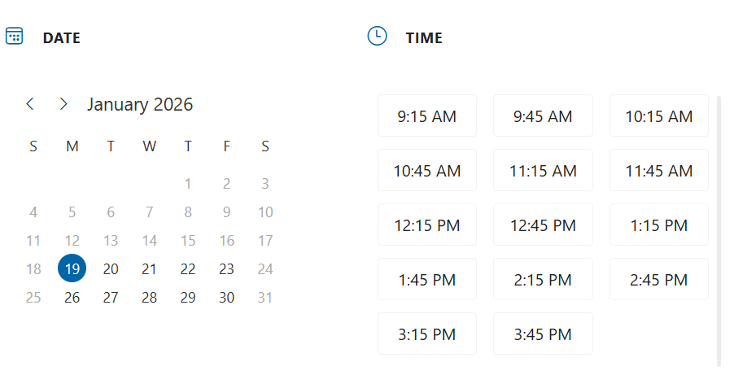Click the clock icon beside TIME

pyautogui.click(x=377, y=37)
